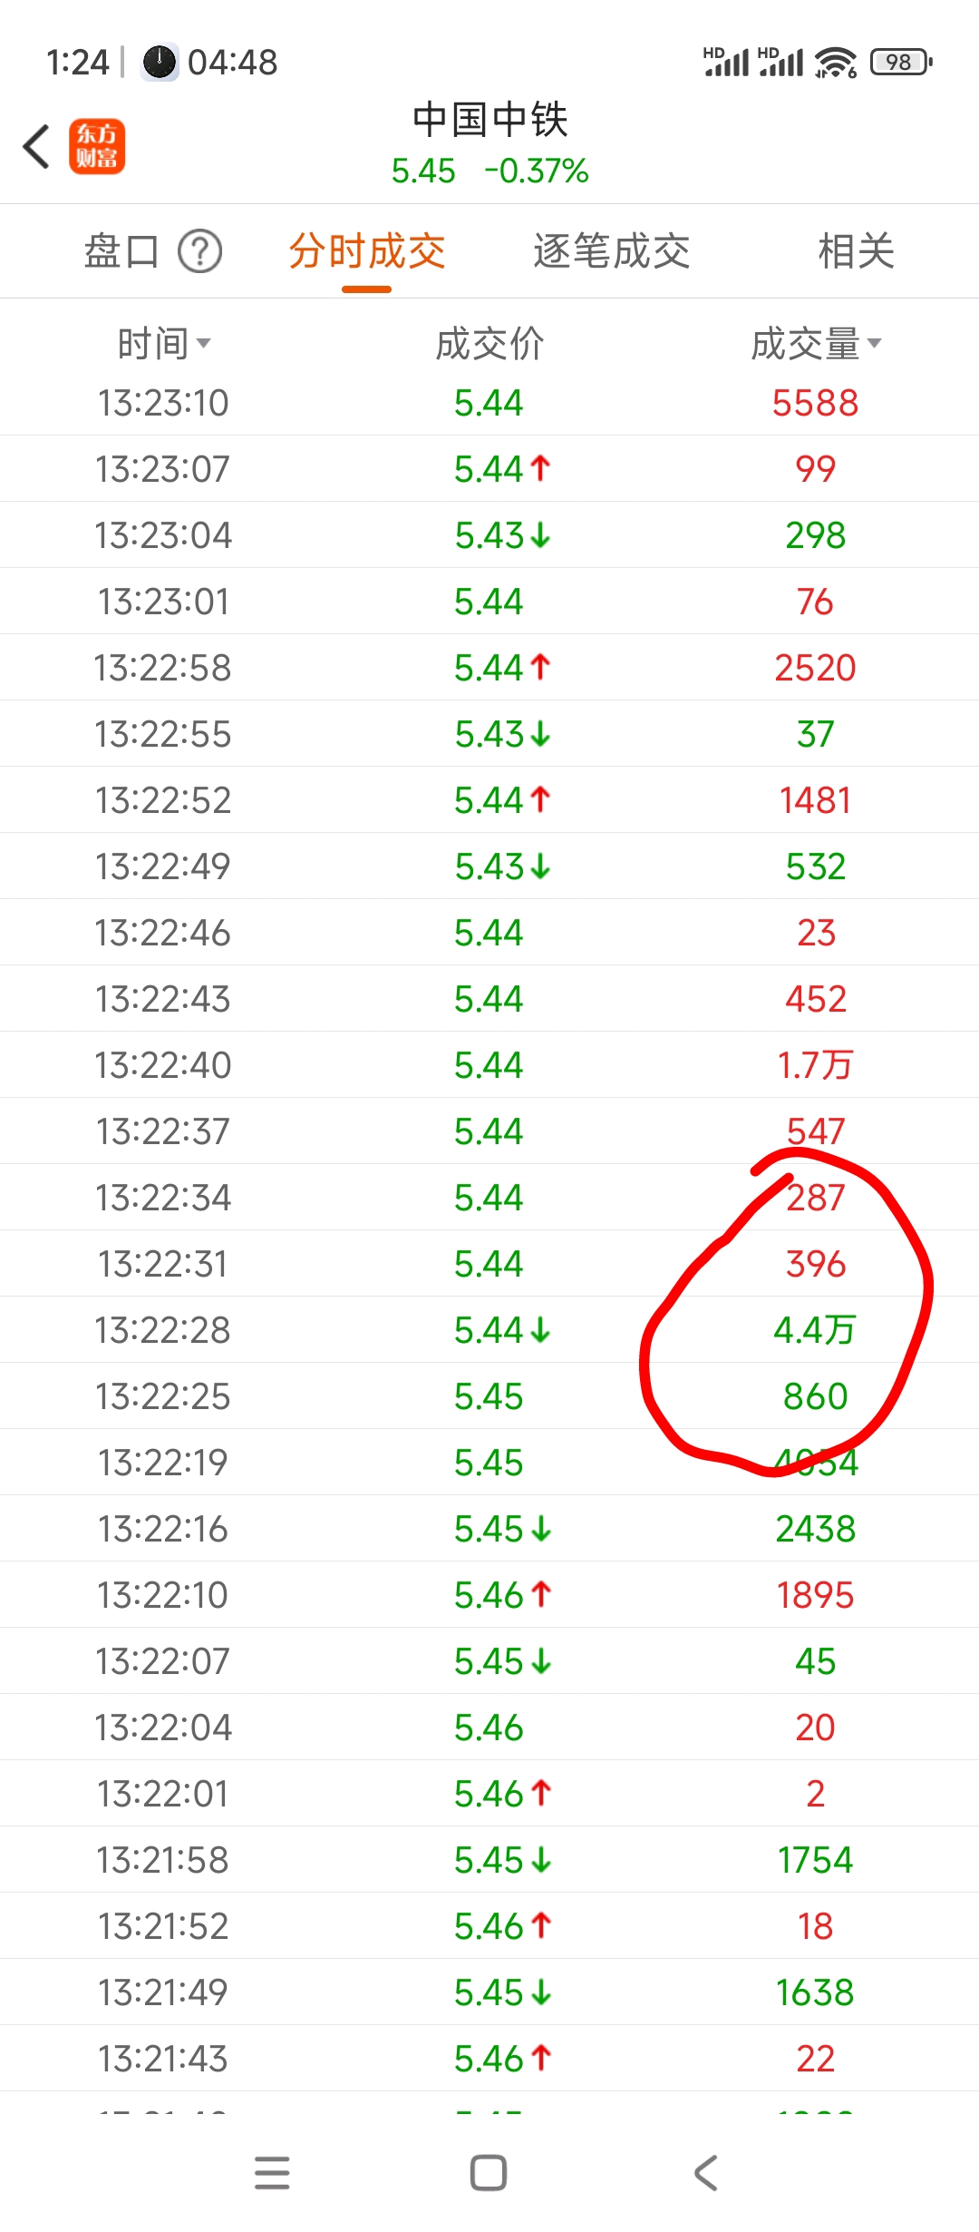This screenshot has height=2232, width=979.
Task: Tap the Wi-Fi signal icon in status bar
Action: [x=835, y=62]
